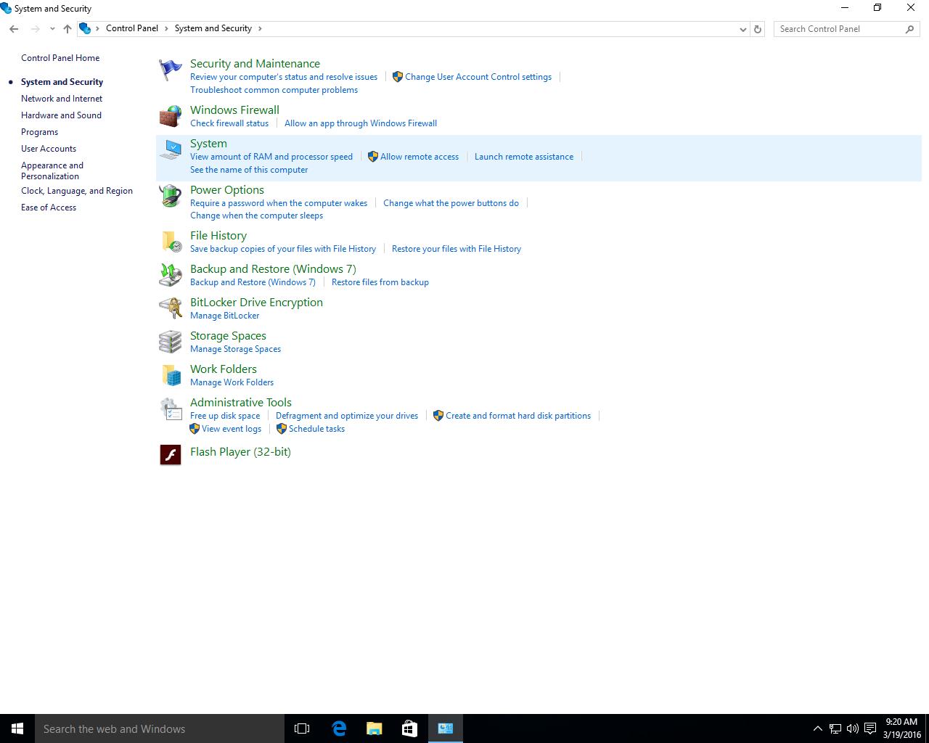Click the network tray icon
Viewport: 929px width, 743px height.
[x=835, y=728]
